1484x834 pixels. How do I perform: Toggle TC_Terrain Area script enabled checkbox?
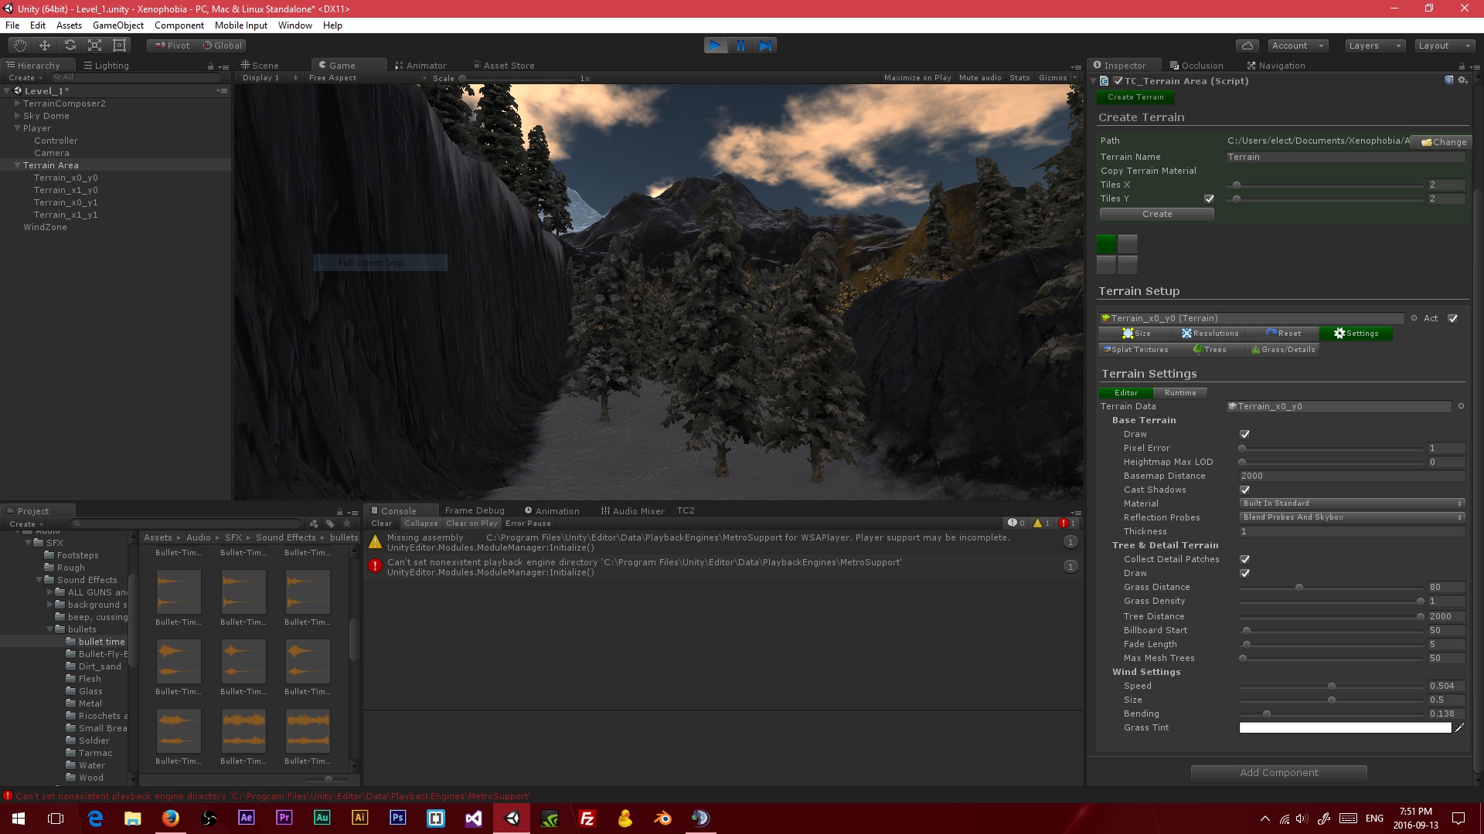pyautogui.click(x=1118, y=81)
